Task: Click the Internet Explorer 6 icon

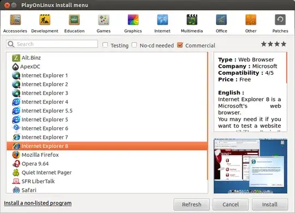Action: [16, 128]
